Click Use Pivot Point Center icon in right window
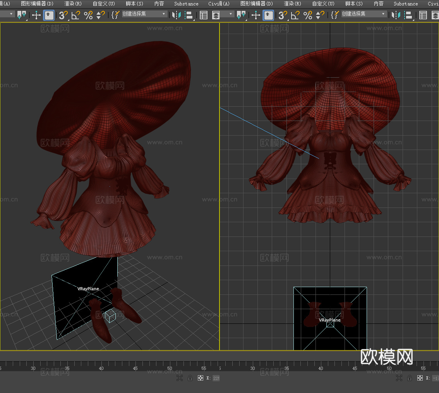The width and height of the screenshot is (439, 393). [241, 15]
